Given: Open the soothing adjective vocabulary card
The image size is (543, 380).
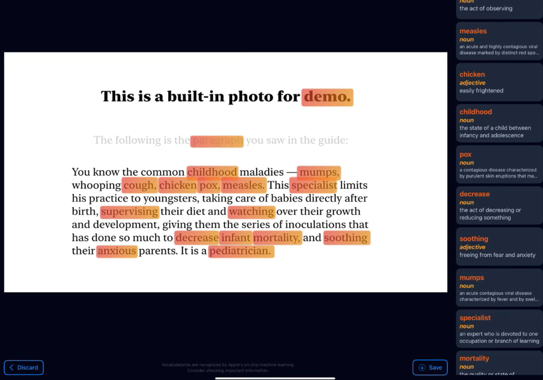Looking at the screenshot, I should click(499, 247).
